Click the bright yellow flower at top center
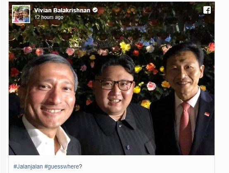Viewport: 229px width, 173px height. (125, 47)
